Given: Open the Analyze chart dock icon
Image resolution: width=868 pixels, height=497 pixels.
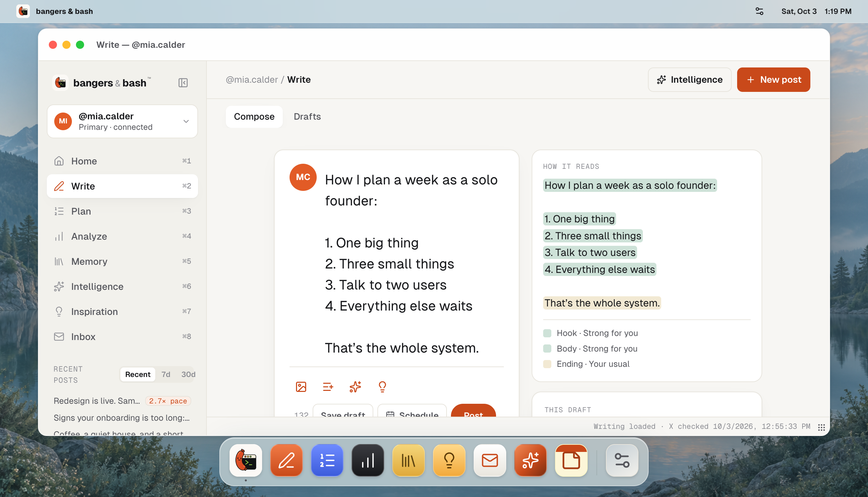Looking at the screenshot, I should (368, 460).
